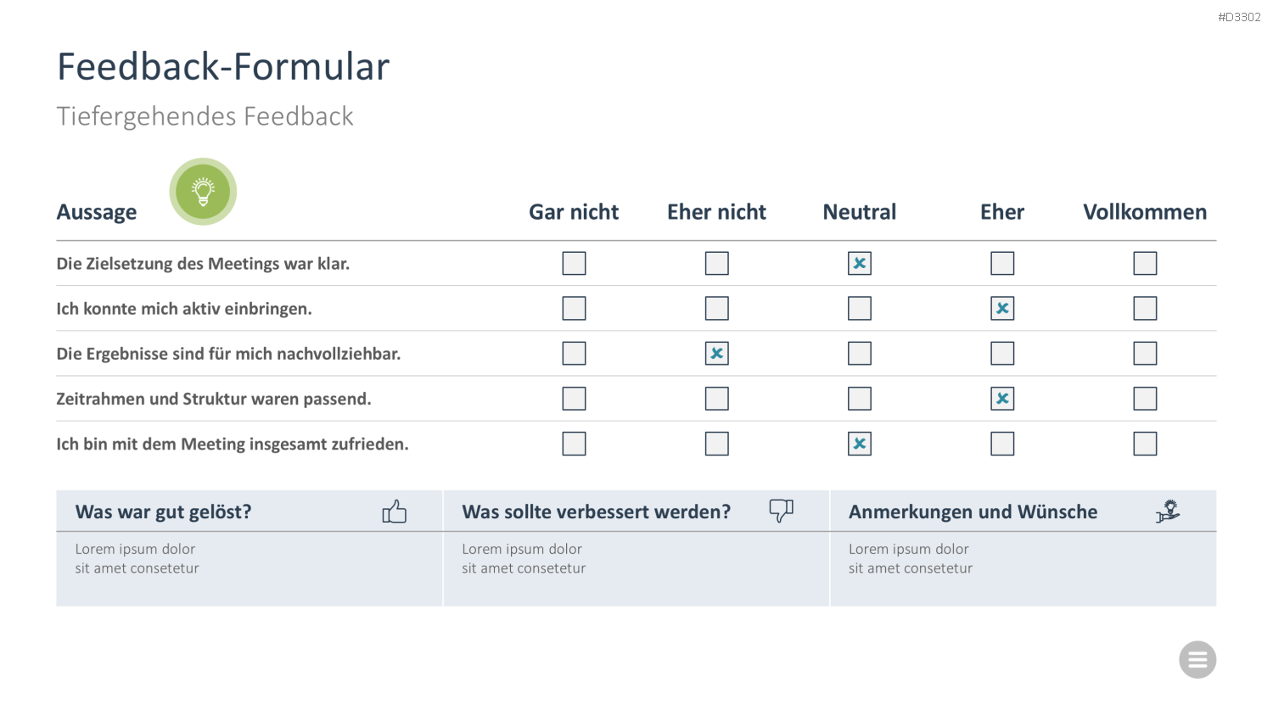Click the text field below 'Anmerkungen und Wünsche'
This screenshot has width=1273, height=716.
(1023, 569)
